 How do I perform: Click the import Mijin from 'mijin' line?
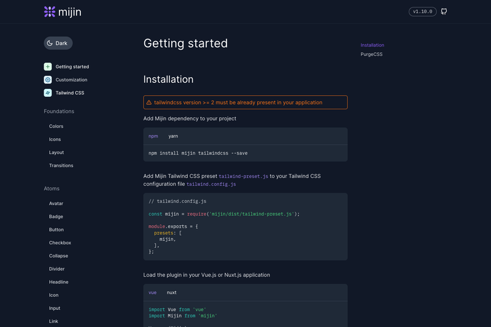183,316
